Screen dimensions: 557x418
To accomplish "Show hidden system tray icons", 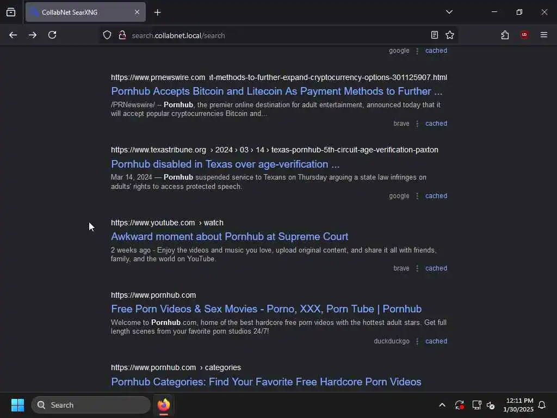I will click(442, 405).
